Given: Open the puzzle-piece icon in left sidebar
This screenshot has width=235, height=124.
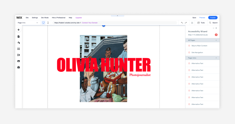Looking at the screenshot, I should pyautogui.click(x=19, y=55).
